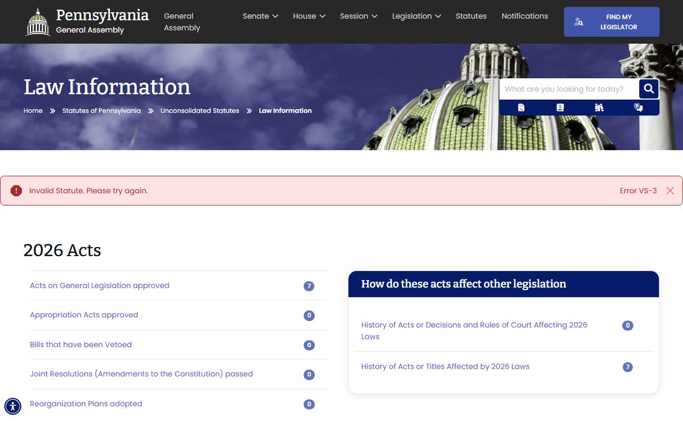Image resolution: width=683 pixels, height=426 pixels.
Task: Go to Statutes of Pennsylvania breadcrumb
Action: (101, 111)
